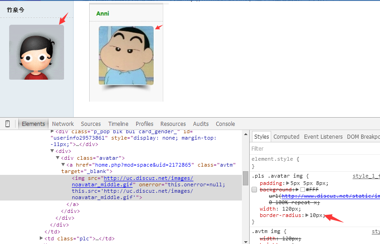Screen dimensions: 380x244
Task: Click the Filter field in Styles pane
Action: [315, 148]
